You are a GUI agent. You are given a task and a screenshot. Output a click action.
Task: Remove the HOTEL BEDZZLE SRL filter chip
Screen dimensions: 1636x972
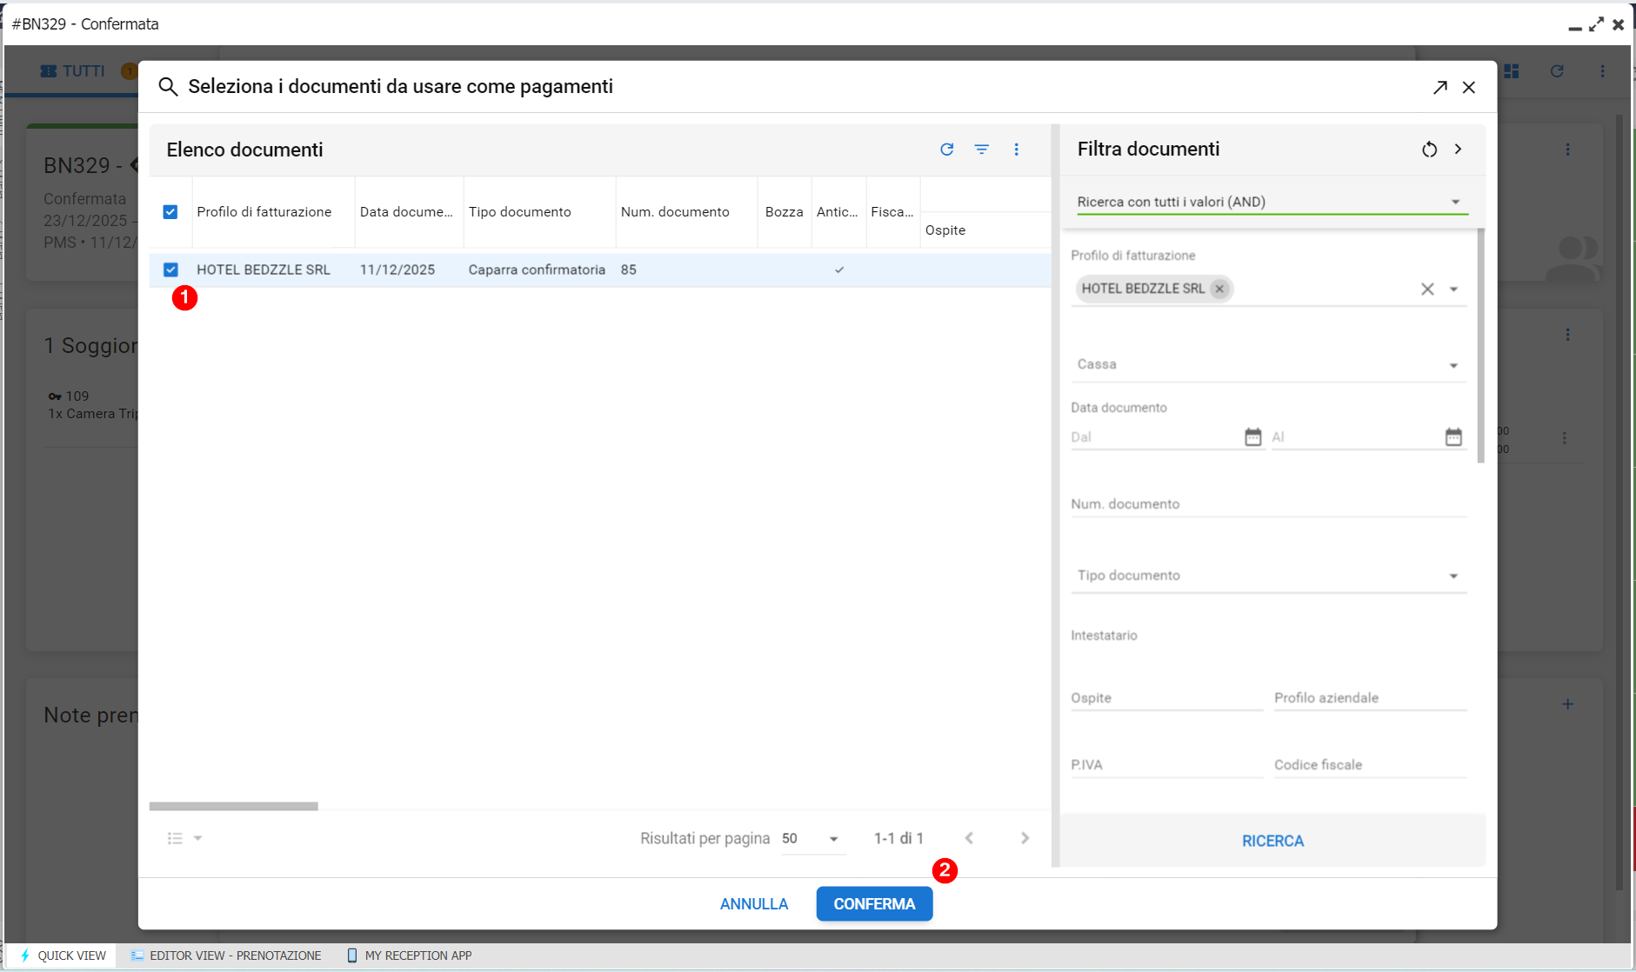tap(1219, 289)
